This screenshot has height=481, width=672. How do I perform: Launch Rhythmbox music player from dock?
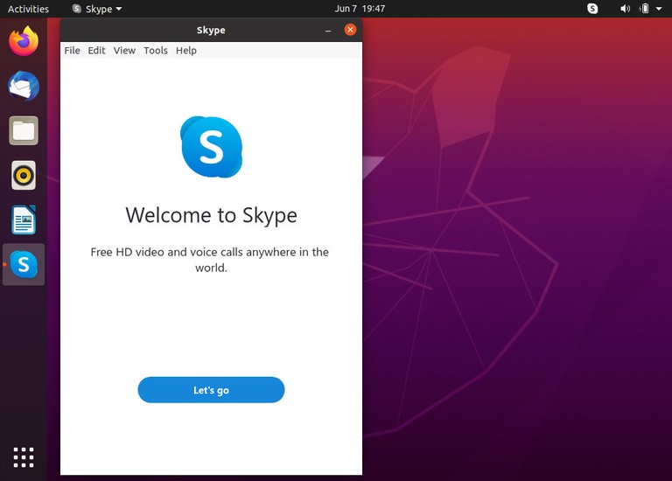coord(24,175)
